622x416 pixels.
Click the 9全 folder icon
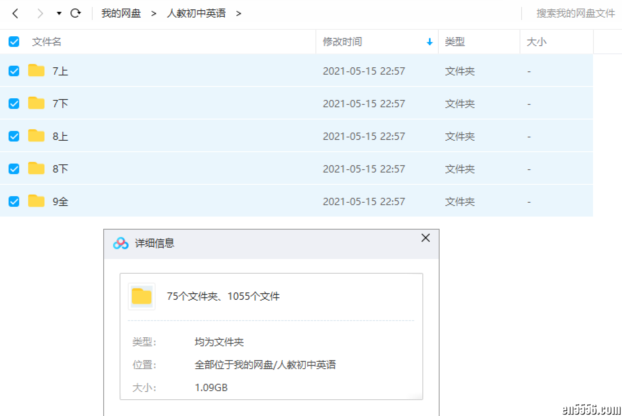(36, 201)
